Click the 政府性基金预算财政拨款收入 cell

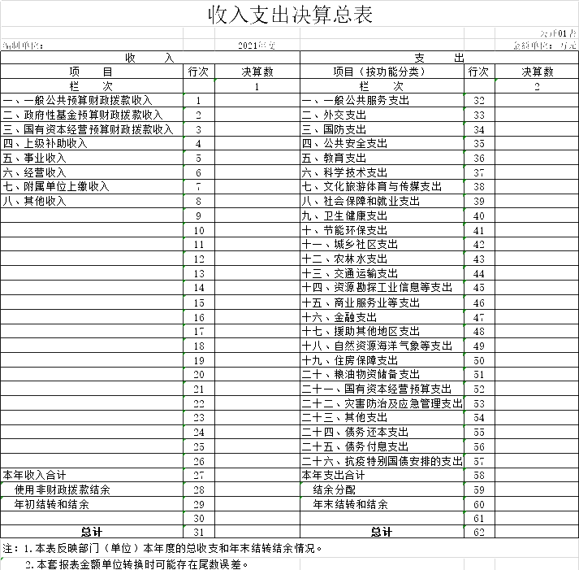coord(83,115)
